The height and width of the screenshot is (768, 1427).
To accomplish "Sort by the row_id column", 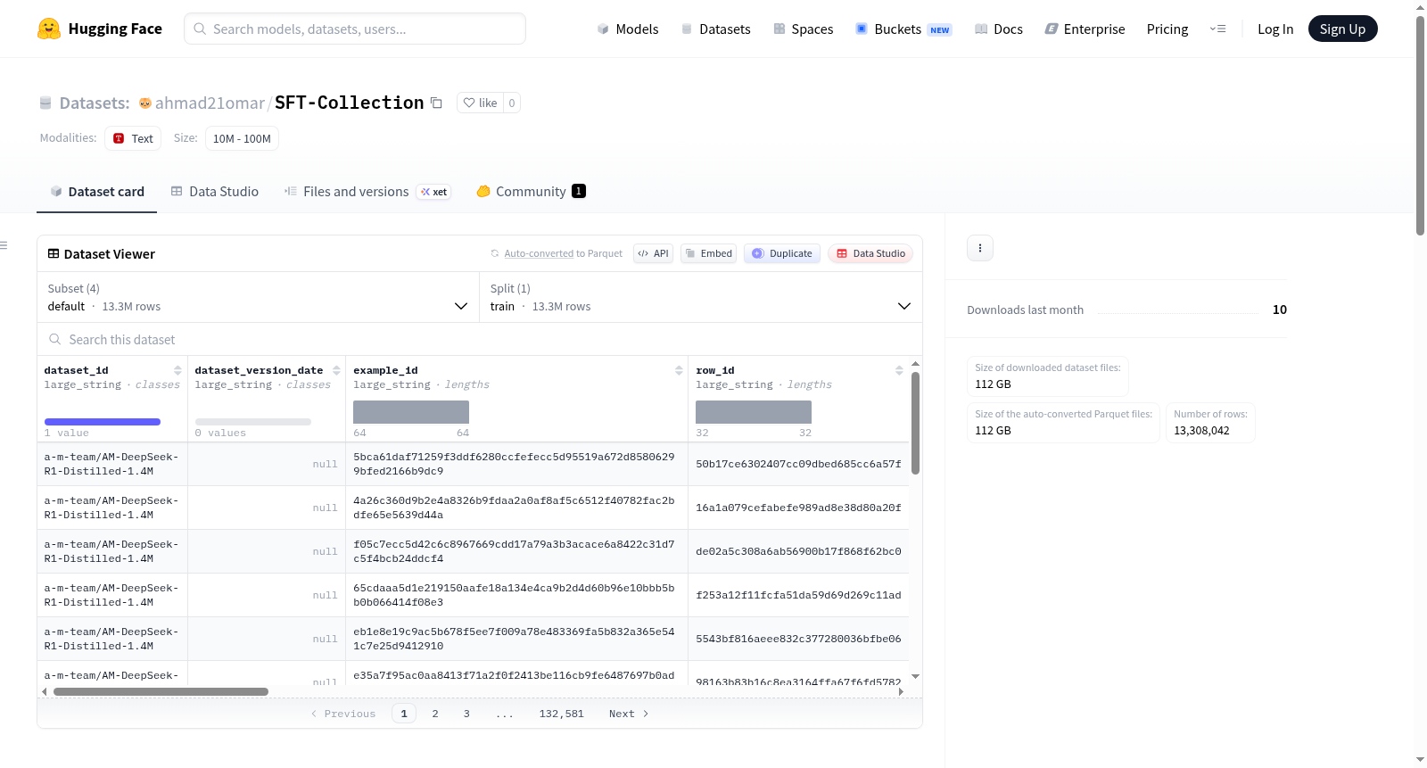I will point(899,370).
